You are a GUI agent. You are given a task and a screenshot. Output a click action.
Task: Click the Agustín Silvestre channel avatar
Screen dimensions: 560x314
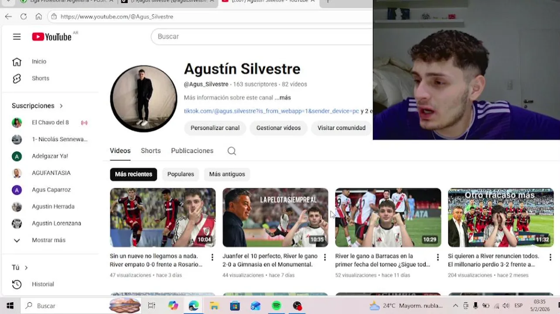143,99
